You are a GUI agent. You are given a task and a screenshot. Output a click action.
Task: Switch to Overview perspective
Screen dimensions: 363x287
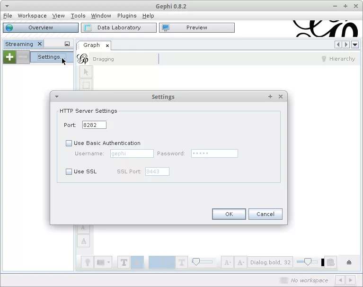point(41,27)
